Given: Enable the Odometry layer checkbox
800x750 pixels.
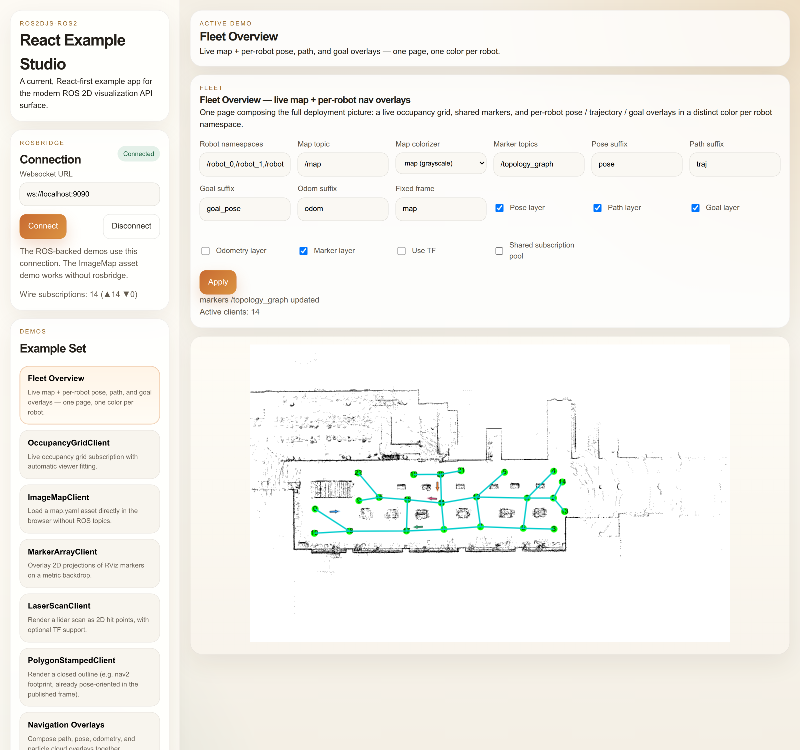Looking at the screenshot, I should [x=206, y=251].
